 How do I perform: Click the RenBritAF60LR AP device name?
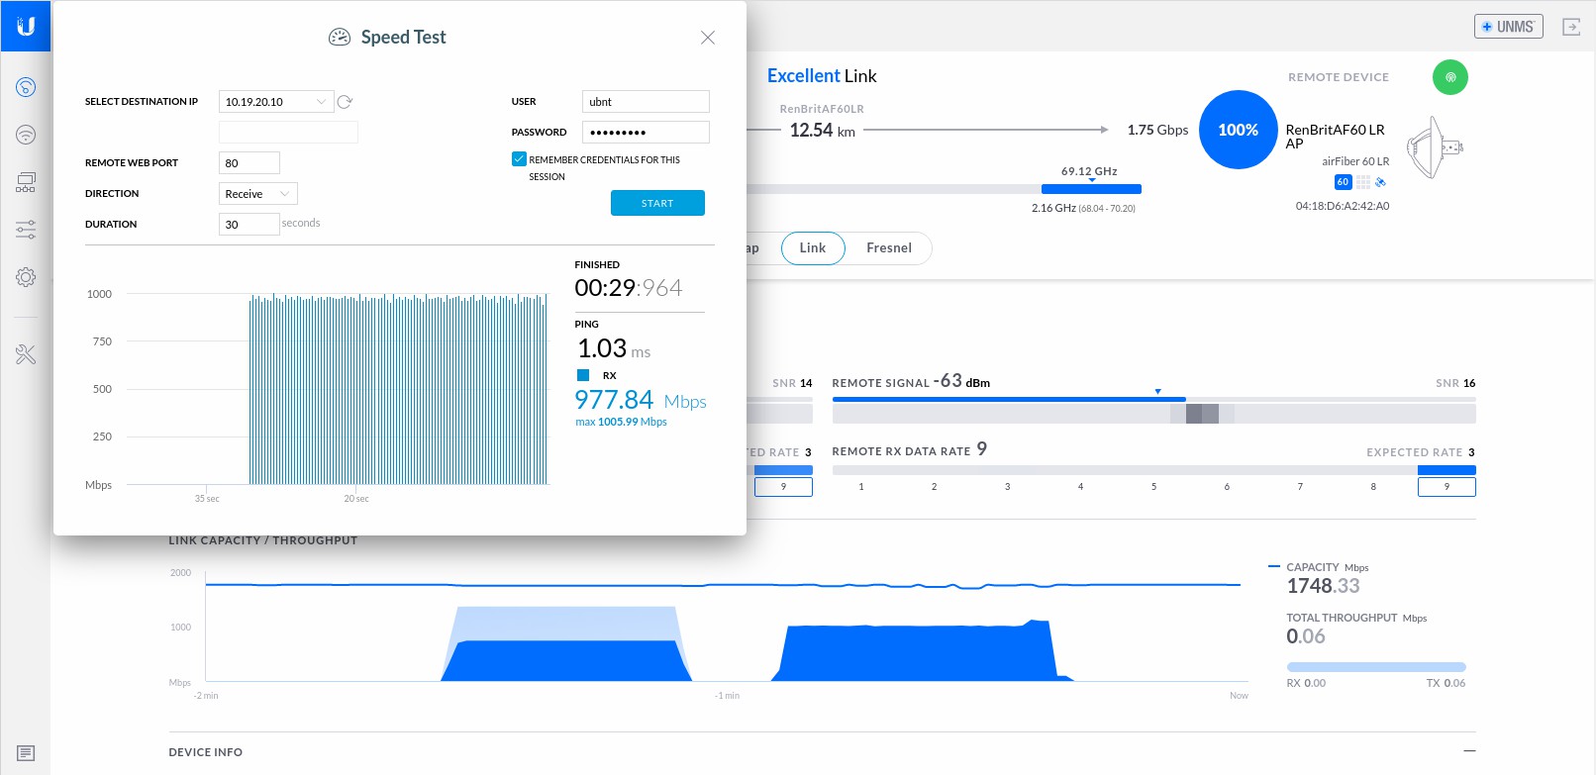(x=1335, y=137)
